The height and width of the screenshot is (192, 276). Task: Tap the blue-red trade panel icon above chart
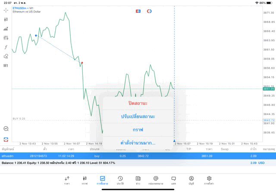coord(138,11)
